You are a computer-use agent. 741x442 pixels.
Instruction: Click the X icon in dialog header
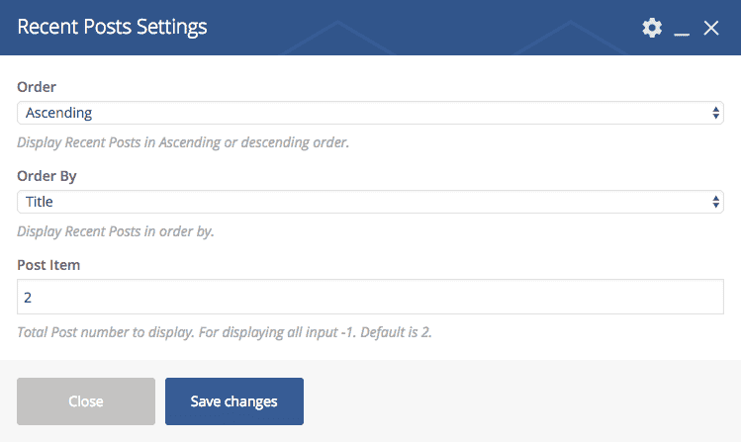[710, 28]
